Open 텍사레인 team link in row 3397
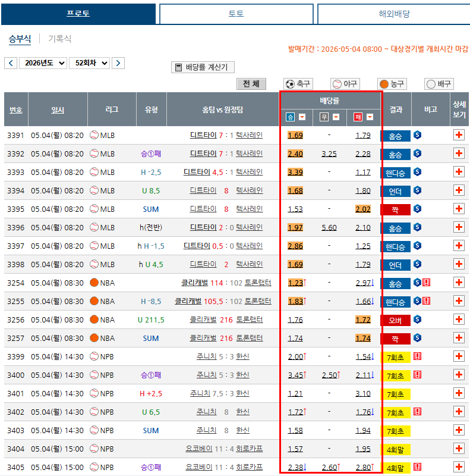 click(249, 246)
